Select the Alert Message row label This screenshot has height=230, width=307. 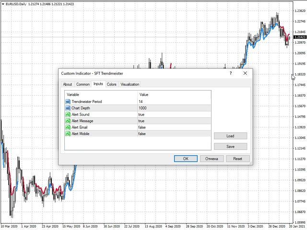(83, 121)
